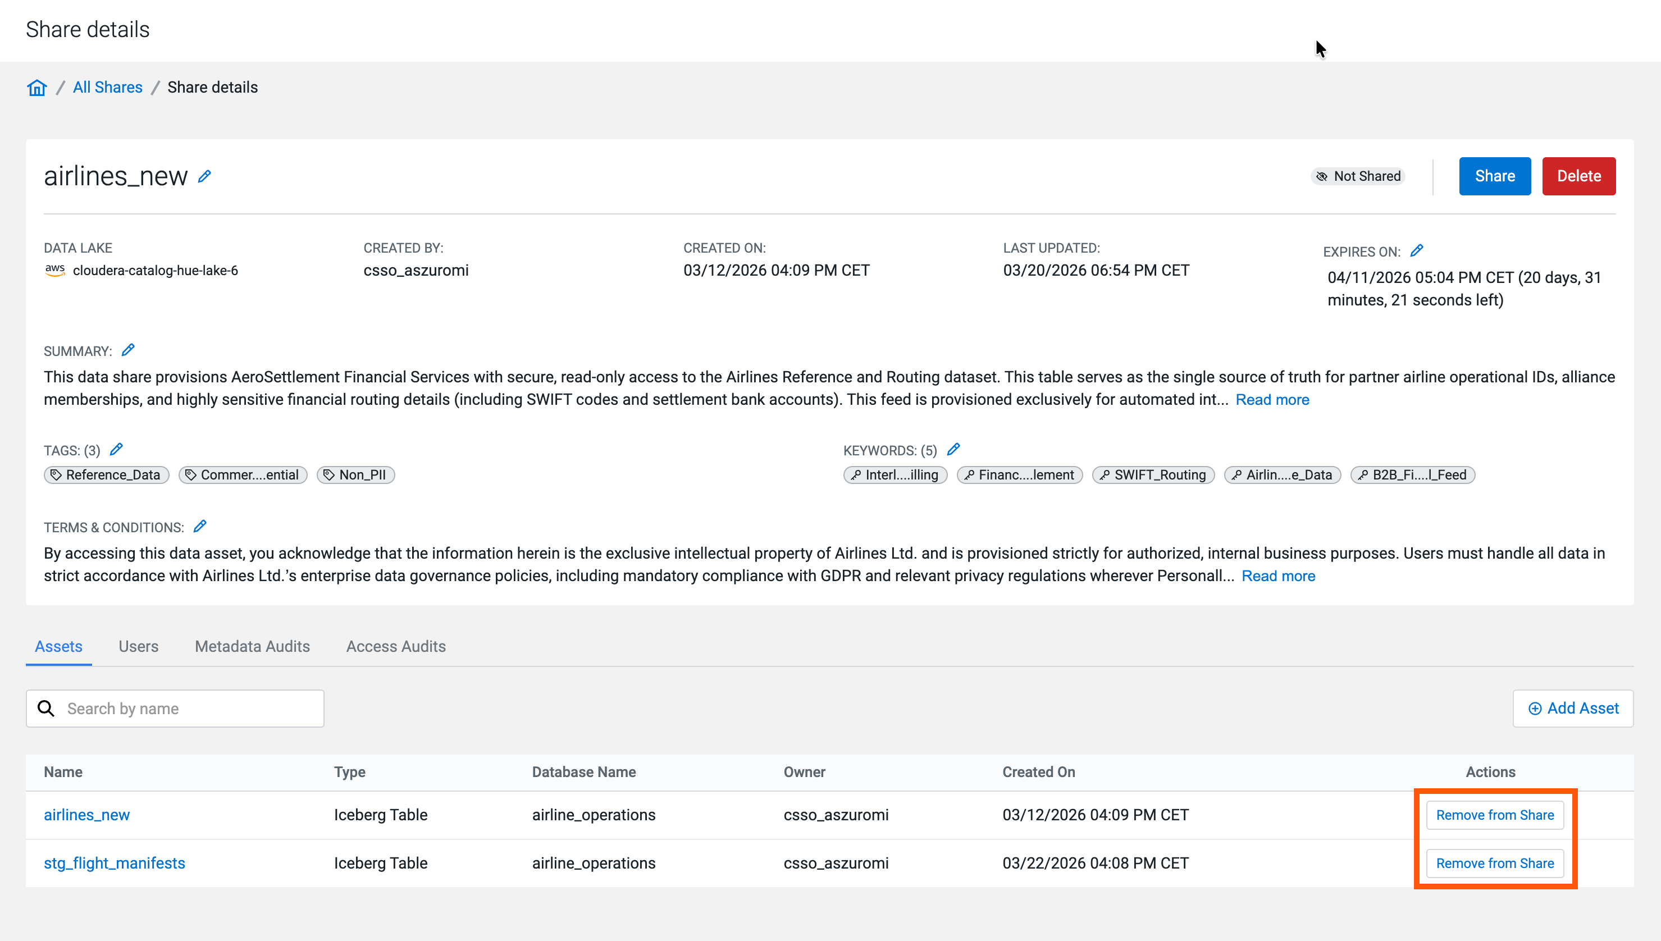Click the home icon in breadcrumb
This screenshot has height=941, width=1661.
pyautogui.click(x=37, y=87)
